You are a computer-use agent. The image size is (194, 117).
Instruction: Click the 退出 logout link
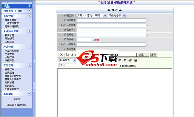20,11
